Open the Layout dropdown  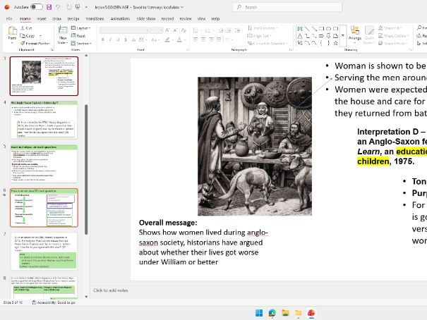[80, 28]
